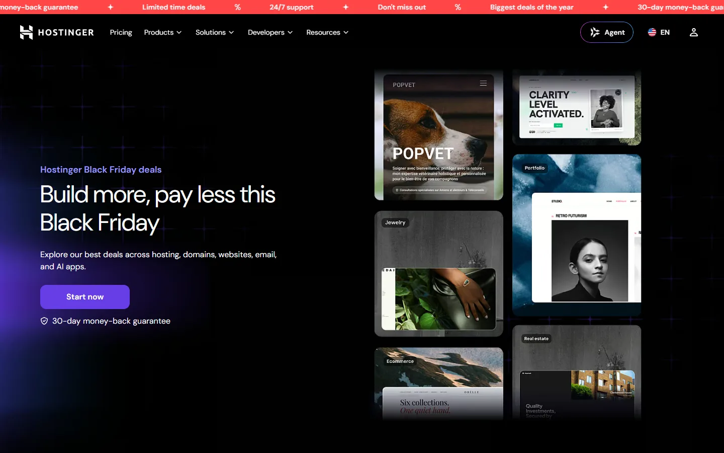
Task: Open the Real estate template preview
Action: click(577, 372)
